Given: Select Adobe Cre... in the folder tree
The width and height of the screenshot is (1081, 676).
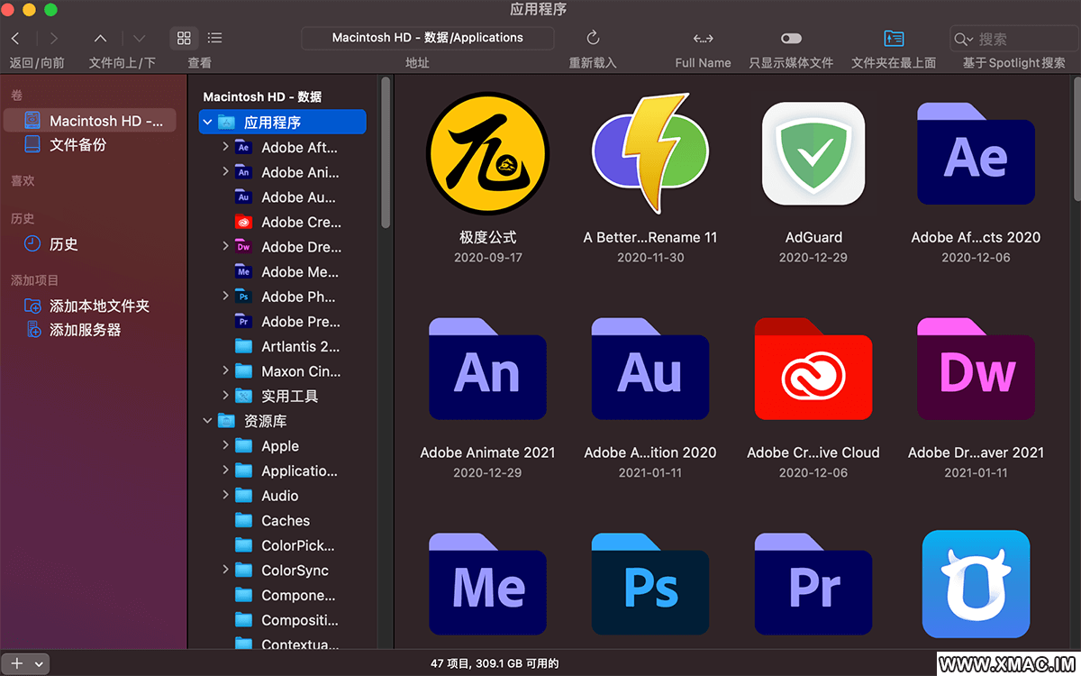Looking at the screenshot, I should pyautogui.click(x=286, y=222).
